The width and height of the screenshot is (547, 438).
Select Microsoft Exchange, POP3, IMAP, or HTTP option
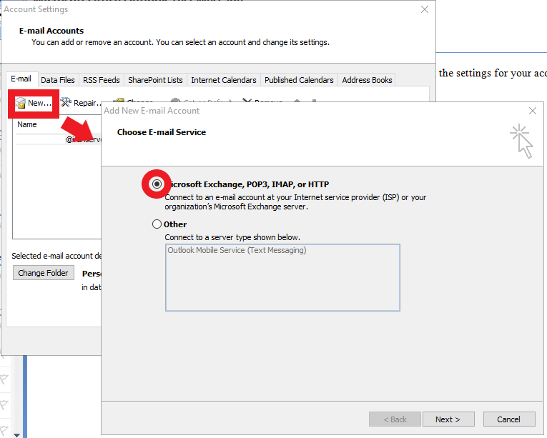point(157,184)
